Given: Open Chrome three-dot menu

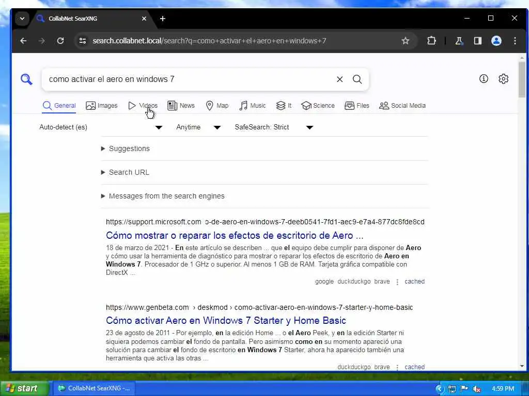Looking at the screenshot, I should (515, 41).
